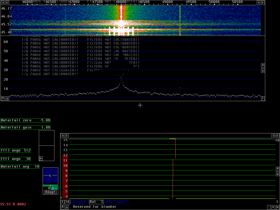Screen dimensions: 280x210
Task: Click the blue '4' box
Action: point(116,202)
